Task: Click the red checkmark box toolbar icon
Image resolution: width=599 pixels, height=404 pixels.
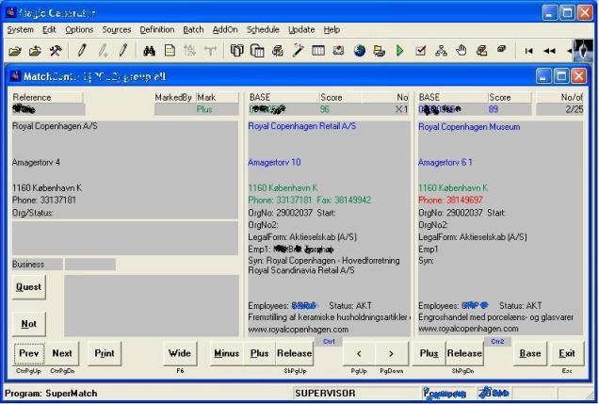Action: [x=421, y=51]
